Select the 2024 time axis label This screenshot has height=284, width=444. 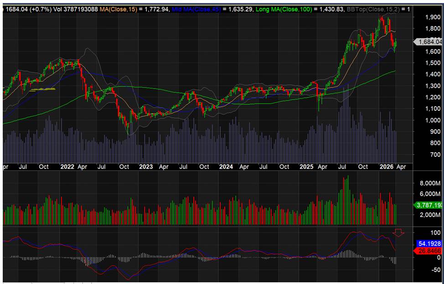[x=225, y=167]
